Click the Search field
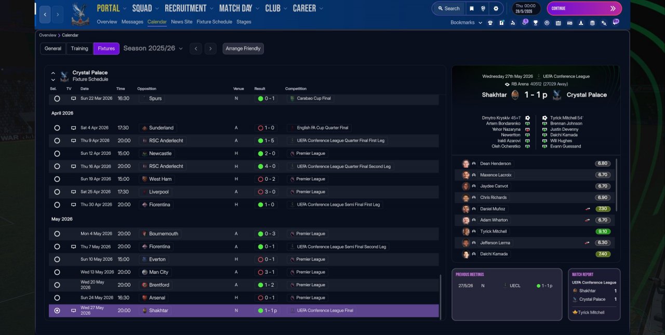The height and width of the screenshot is (335, 665). click(x=449, y=8)
